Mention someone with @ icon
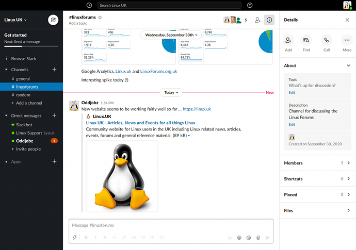The width and height of the screenshot is (356, 250). (x=239, y=238)
